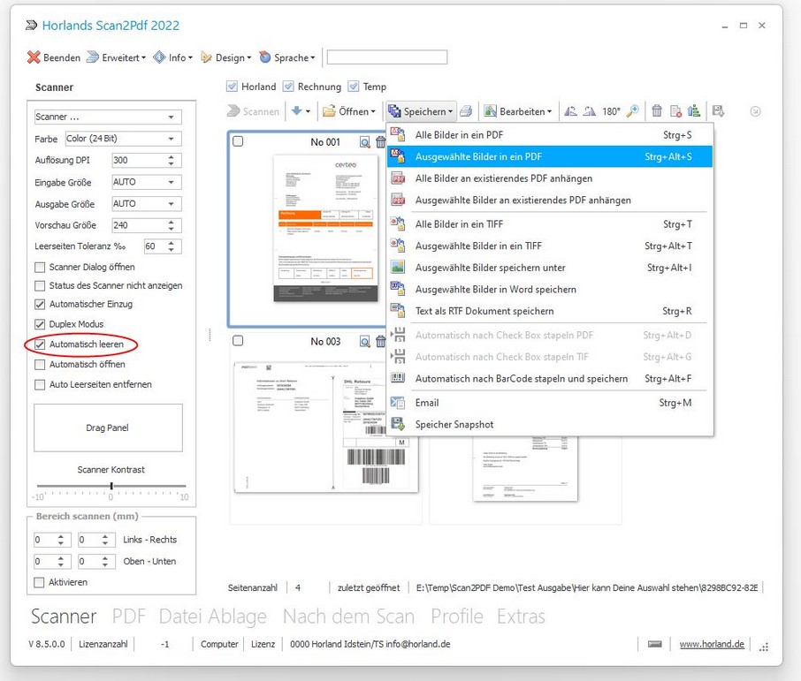Select checkbox of page No 003
The height and width of the screenshot is (681, 801).
coord(238,341)
